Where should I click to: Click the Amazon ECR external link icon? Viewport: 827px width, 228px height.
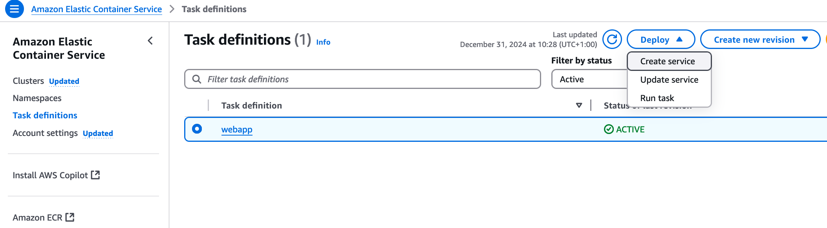point(70,217)
